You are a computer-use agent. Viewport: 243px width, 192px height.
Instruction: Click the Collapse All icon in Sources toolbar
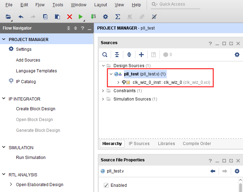pos(117,55)
